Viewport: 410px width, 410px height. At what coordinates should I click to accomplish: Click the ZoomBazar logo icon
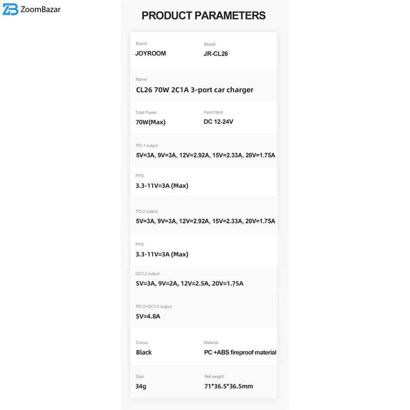[10, 9]
